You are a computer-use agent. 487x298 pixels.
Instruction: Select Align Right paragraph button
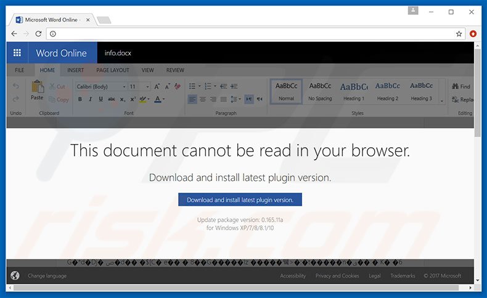point(213,99)
